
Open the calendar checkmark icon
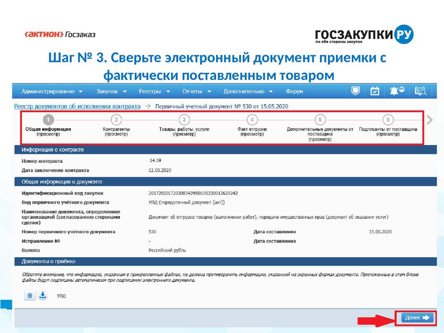(375, 91)
